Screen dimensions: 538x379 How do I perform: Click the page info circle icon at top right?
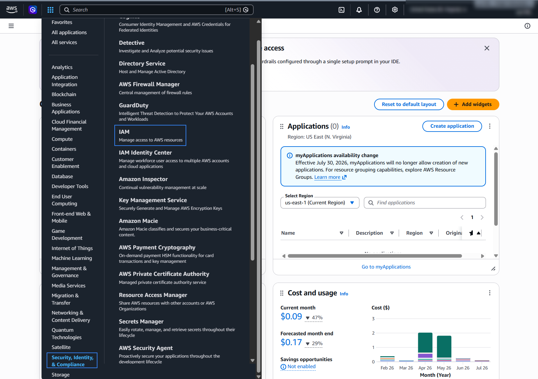pyautogui.click(x=527, y=26)
